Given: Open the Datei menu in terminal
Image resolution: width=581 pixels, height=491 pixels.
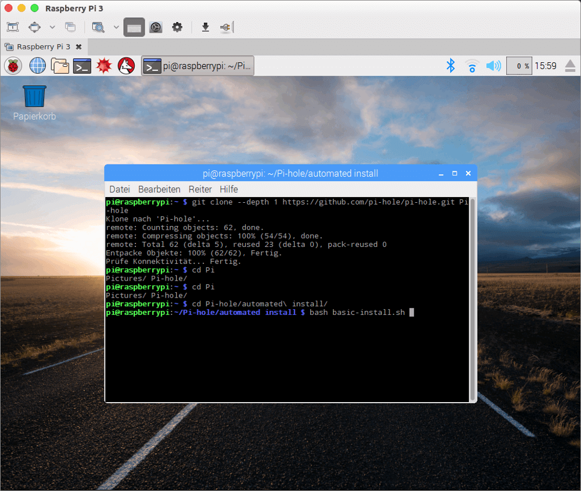Looking at the screenshot, I should (119, 189).
